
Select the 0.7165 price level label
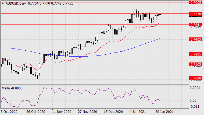(x=196, y=64)
